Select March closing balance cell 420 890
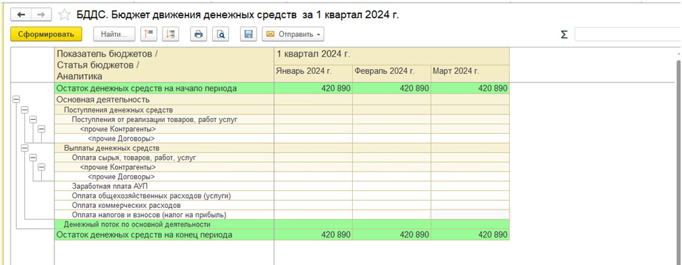 pyautogui.click(x=470, y=235)
